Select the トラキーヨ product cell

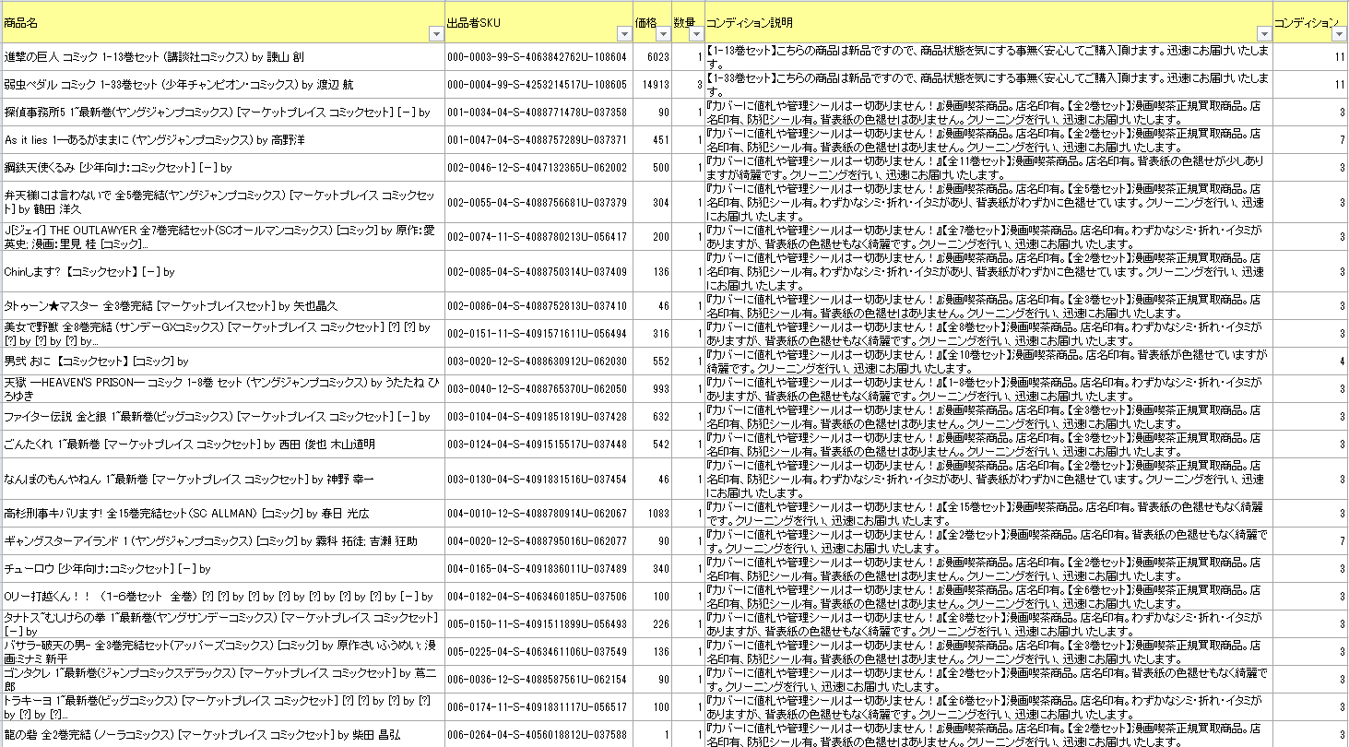point(222,707)
